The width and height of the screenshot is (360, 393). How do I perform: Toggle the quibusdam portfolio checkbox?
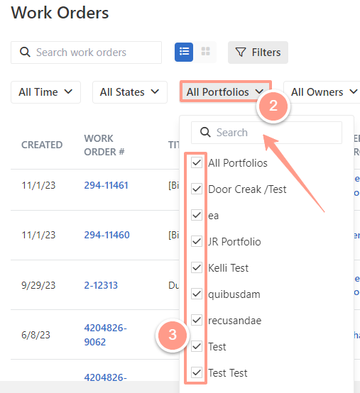pyautogui.click(x=197, y=294)
